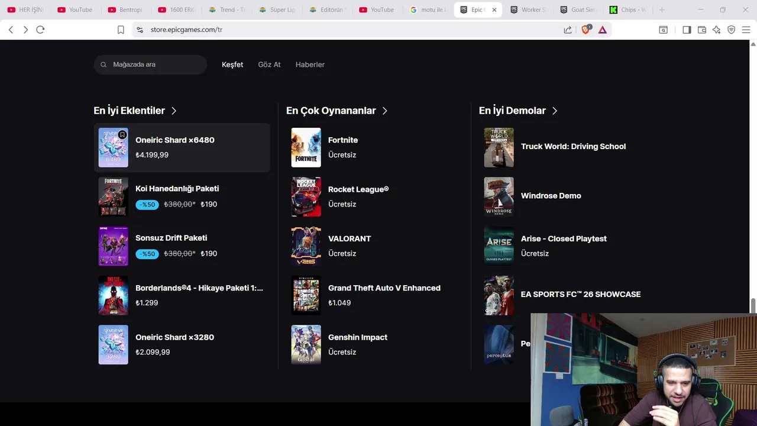Open the En İyi Demolar heading link
Image resolution: width=757 pixels, height=426 pixels.
[512, 111]
